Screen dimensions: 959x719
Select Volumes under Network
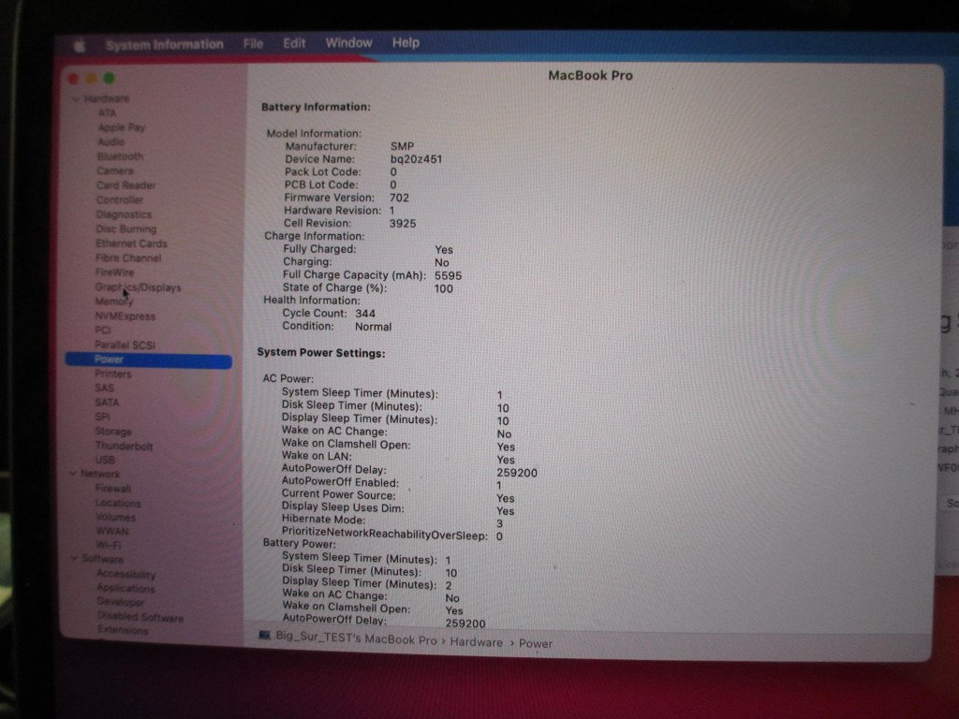(x=115, y=517)
